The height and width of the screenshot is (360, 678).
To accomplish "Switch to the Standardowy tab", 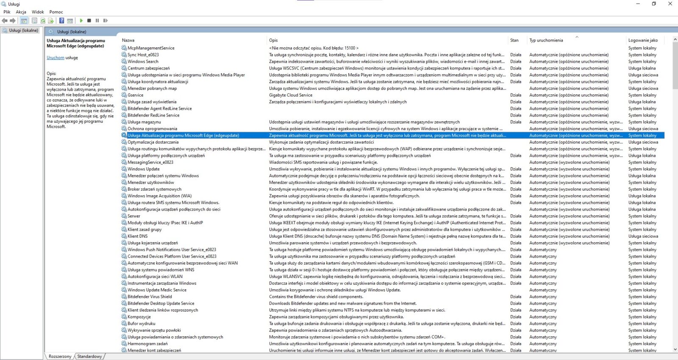I will click(89, 356).
